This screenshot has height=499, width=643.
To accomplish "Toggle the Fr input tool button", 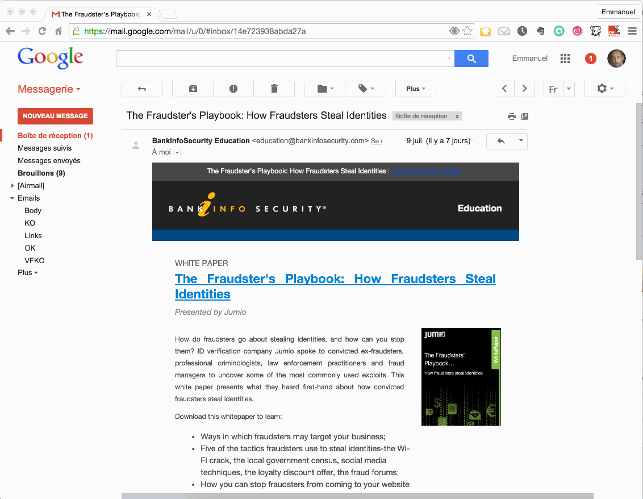I will tap(553, 89).
